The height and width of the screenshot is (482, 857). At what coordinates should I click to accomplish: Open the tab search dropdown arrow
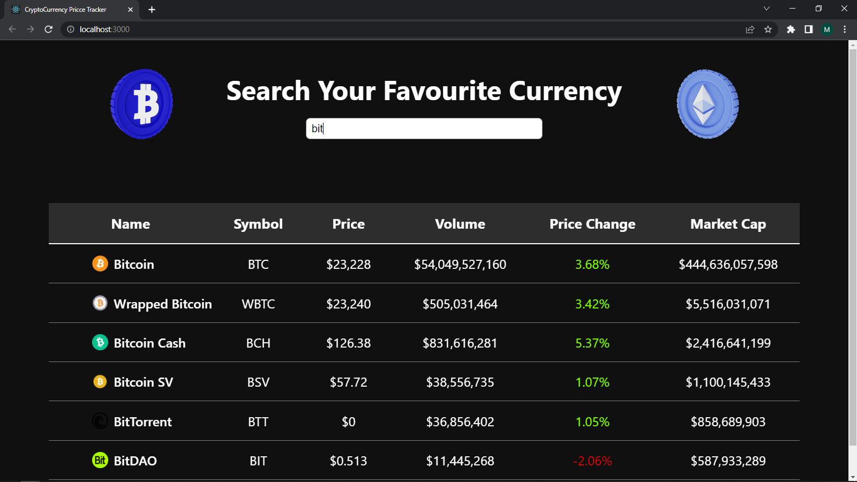(766, 9)
